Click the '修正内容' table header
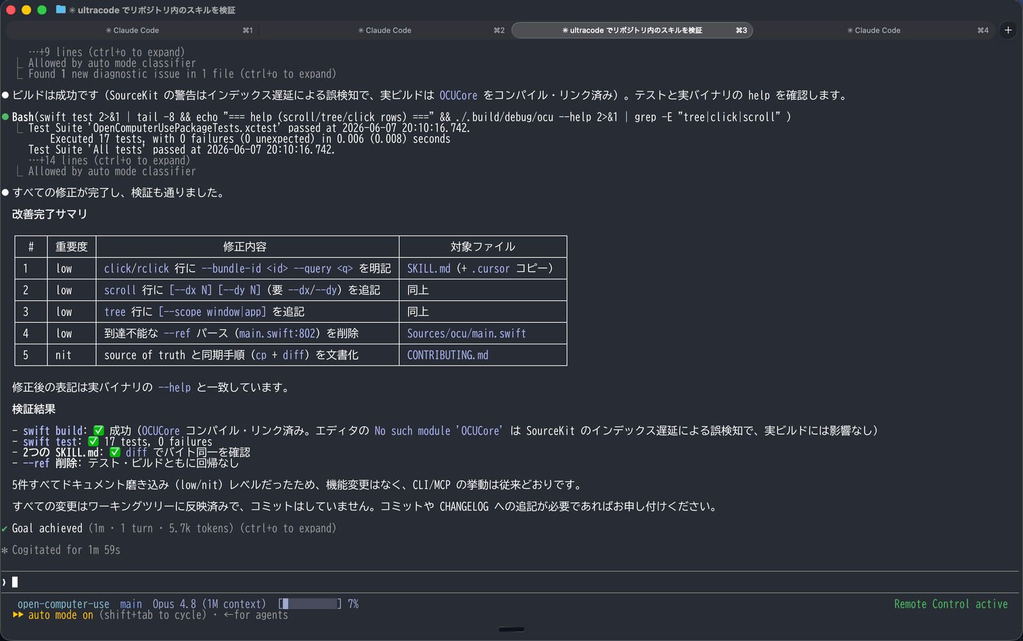Viewport: 1023px width, 641px height. 247,247
